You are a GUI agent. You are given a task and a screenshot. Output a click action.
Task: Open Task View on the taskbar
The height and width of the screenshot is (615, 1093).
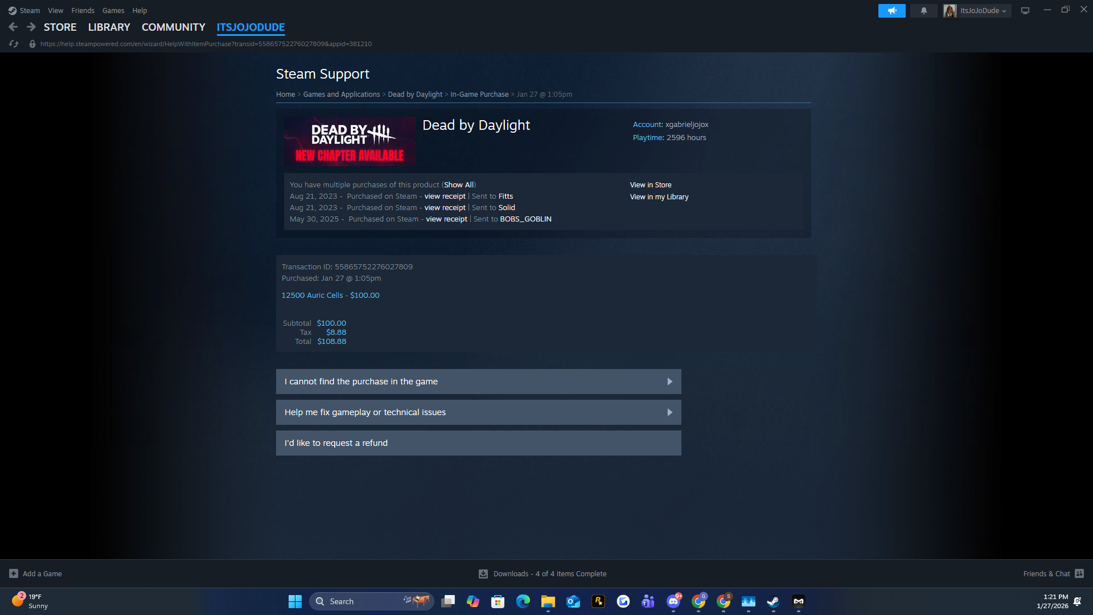pyautogui.click(x=449, y=602)
